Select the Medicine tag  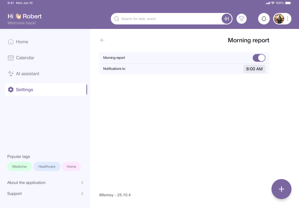point(20,167)
